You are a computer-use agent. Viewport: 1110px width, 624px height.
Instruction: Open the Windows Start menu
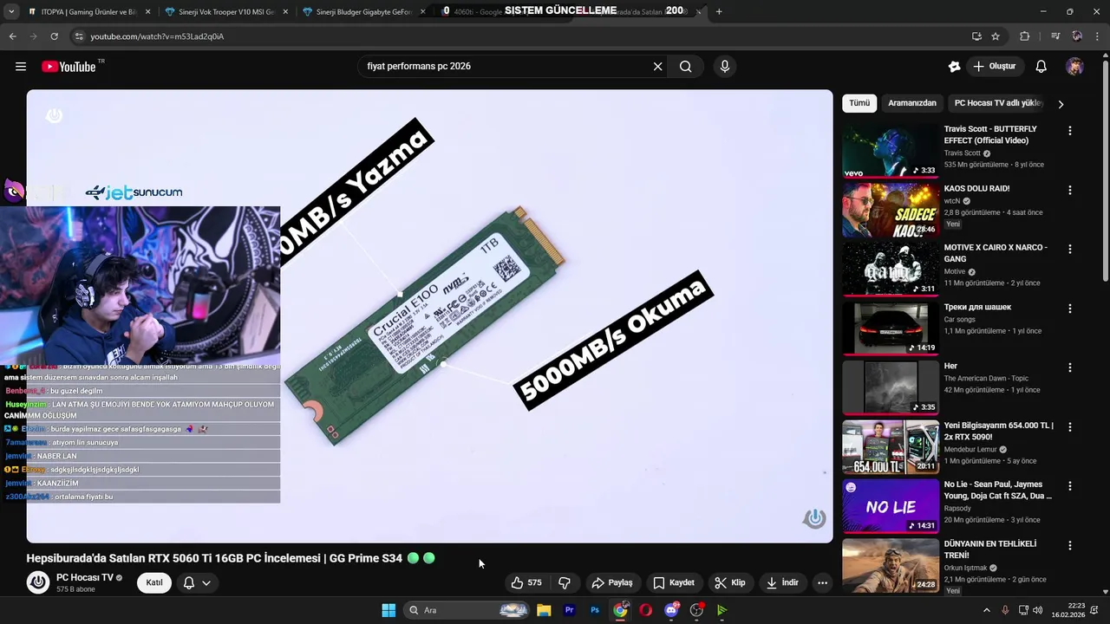coord(388,610)
